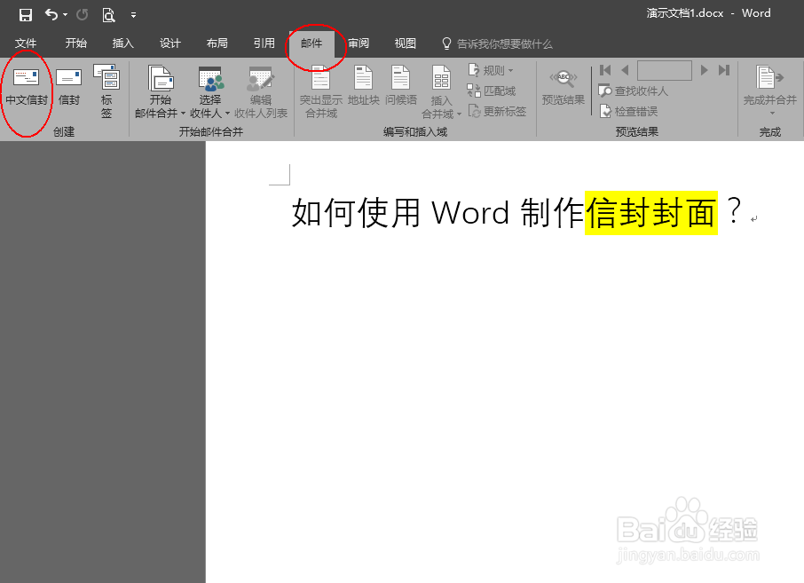The image size is (804, 583).
Task: Expand the Customize Quick Access Toolbar menu
Action: click(133, 15)
